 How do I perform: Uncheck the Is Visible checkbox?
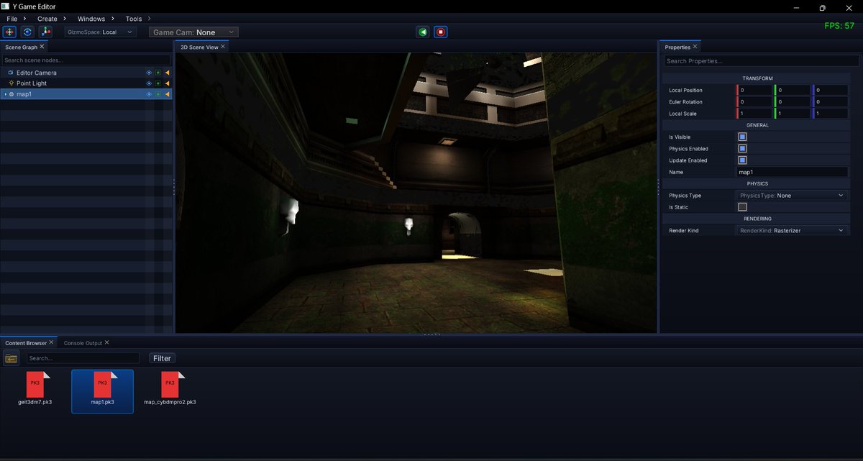click(x=742, y=137)
